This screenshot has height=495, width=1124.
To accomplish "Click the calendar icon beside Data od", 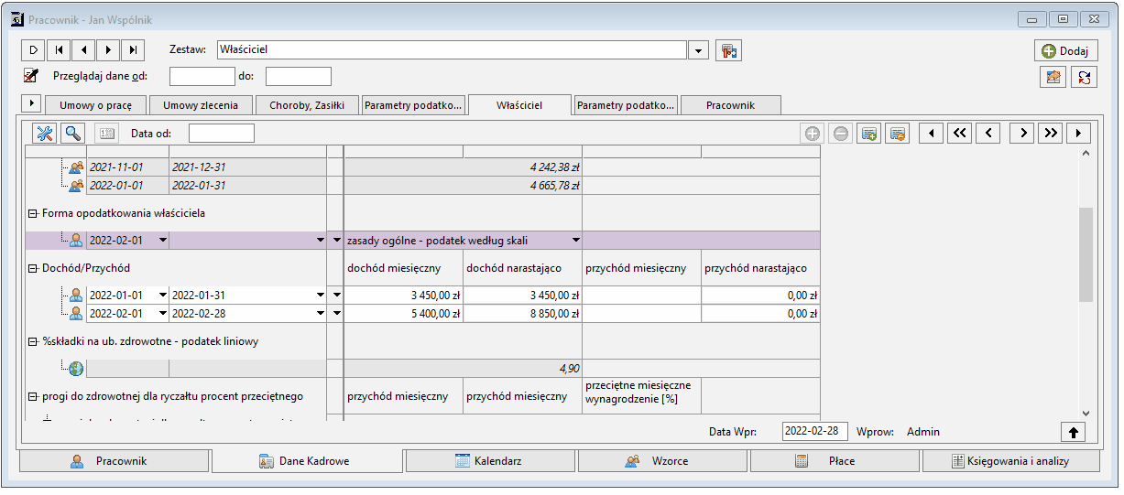I will pyautogui.click(x=107, y=134).
